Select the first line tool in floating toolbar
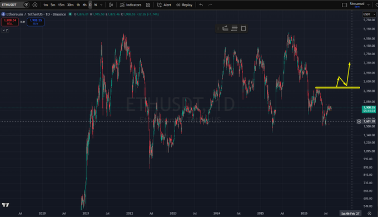 coord(225,28)
